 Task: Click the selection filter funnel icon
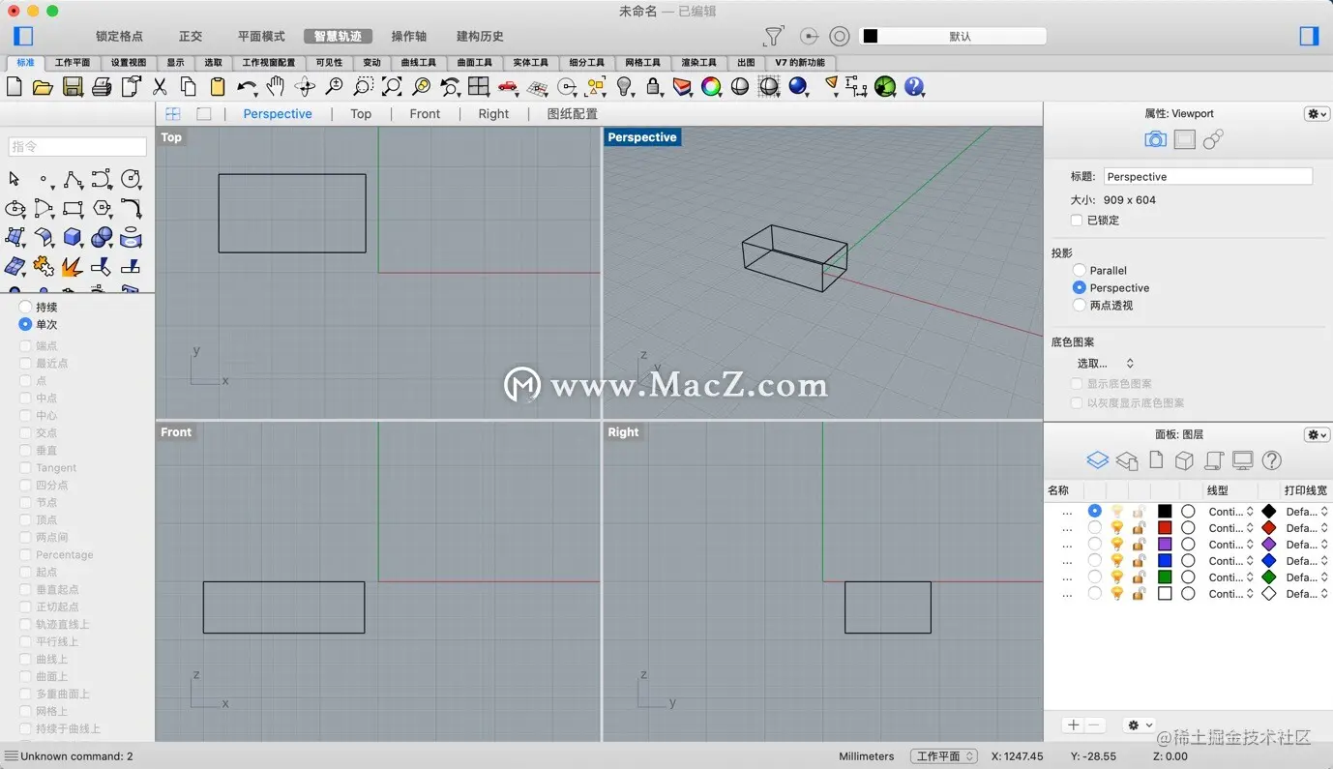click(773, 37)
